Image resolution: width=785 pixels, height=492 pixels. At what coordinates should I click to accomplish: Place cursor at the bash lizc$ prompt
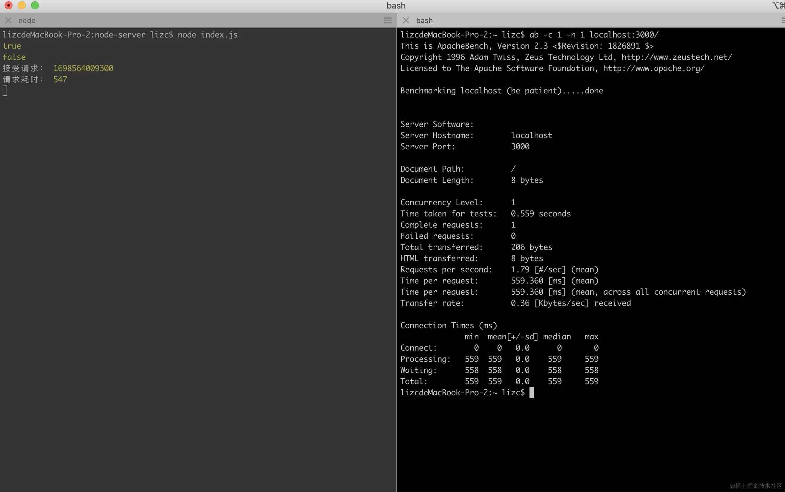[x=532, y=392]
